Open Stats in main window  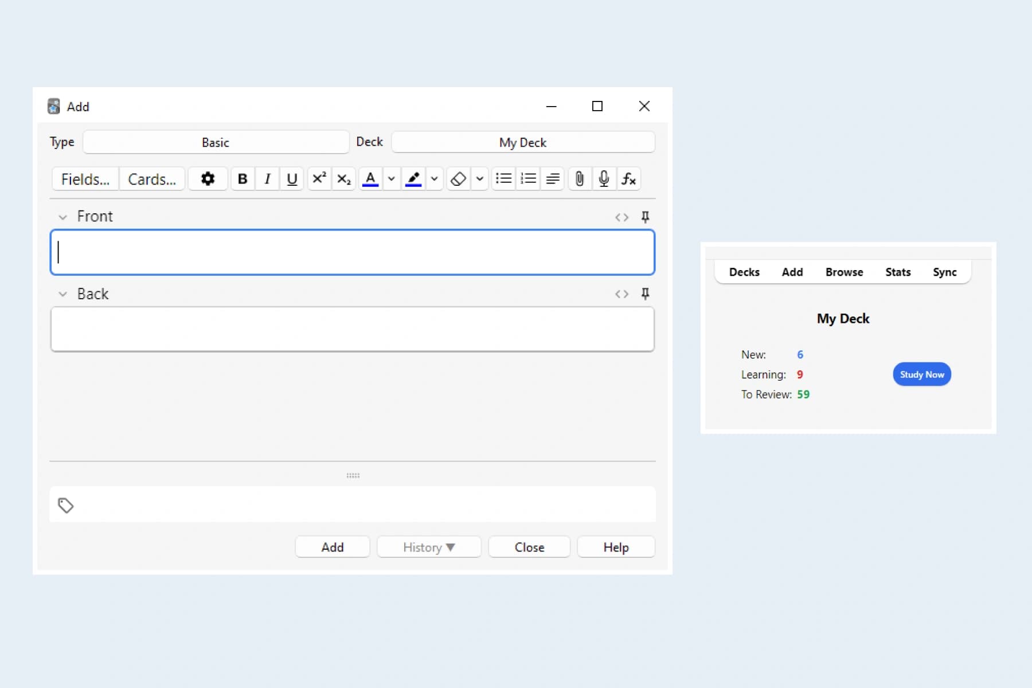898,272
